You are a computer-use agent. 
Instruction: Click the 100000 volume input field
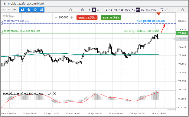coord(64,17)
